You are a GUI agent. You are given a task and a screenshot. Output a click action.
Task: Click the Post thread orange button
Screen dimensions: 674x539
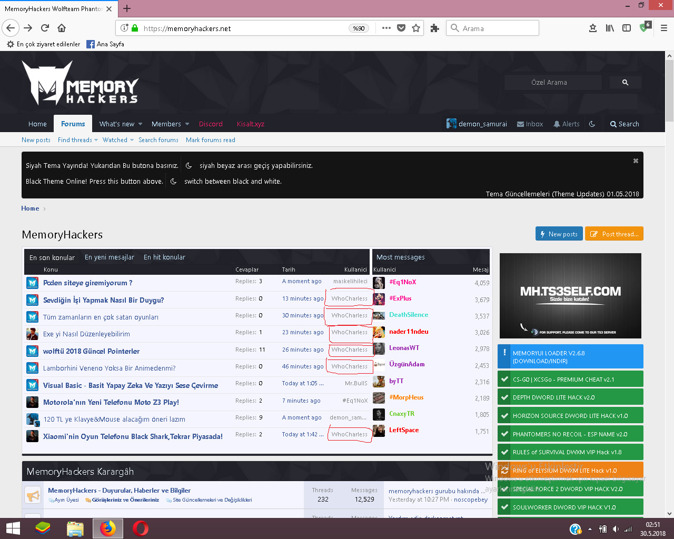[x=614, y=234]
